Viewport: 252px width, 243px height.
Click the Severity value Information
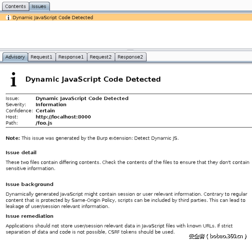click(x=51, y=104)
